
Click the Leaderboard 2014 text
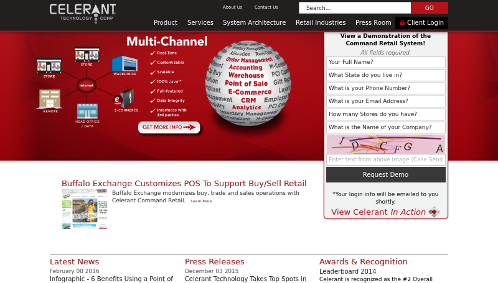(x=347, y=271)
